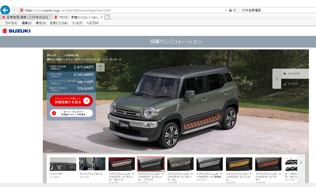The width and height of the screenshot is (316, 187).
Task: Click the car icon beside エクステリア
Action: [284, 74]
